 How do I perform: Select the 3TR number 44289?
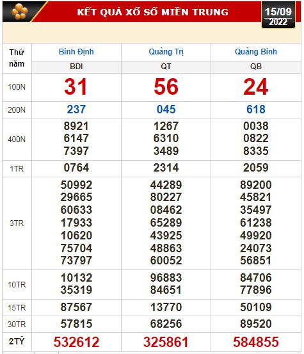[166, 185]
